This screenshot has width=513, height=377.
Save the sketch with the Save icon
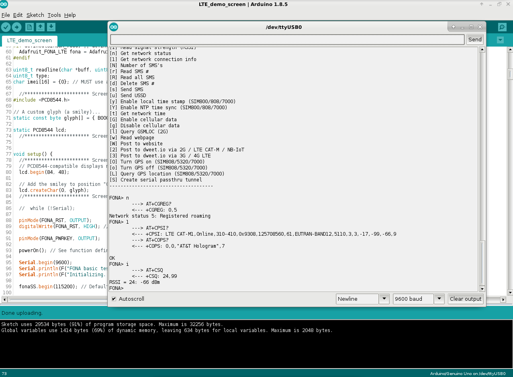tap(51, 27)
